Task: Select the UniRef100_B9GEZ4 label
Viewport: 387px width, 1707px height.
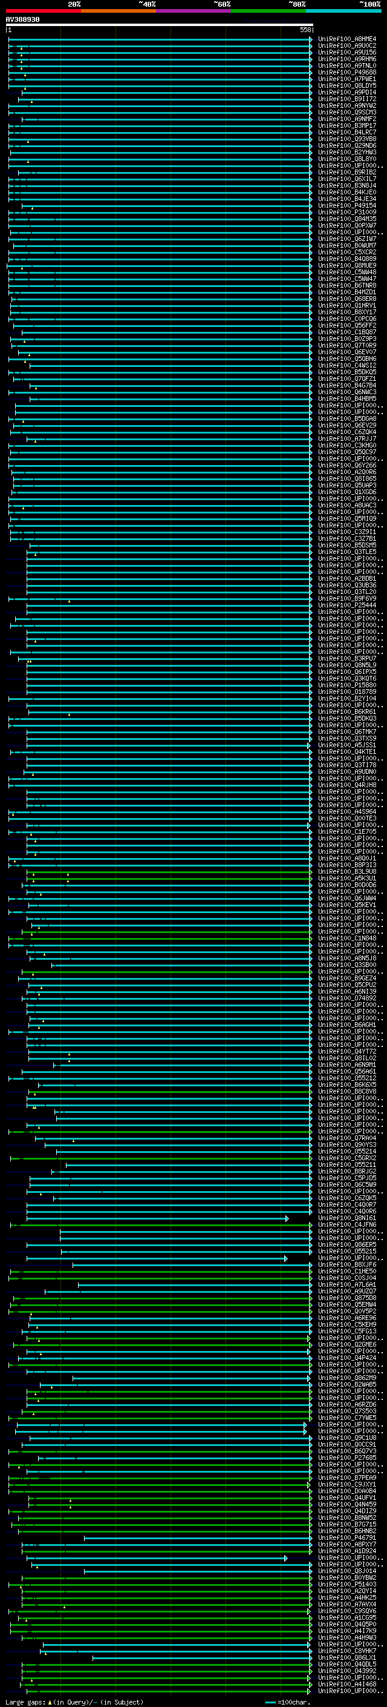Action: 347,978
